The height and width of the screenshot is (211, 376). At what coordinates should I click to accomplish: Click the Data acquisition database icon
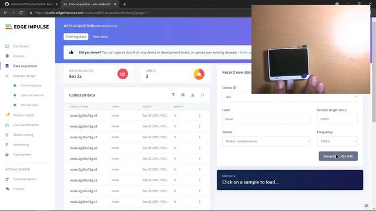7,66
